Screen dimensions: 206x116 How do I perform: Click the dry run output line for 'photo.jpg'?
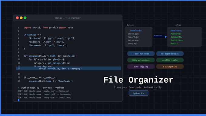44,91
